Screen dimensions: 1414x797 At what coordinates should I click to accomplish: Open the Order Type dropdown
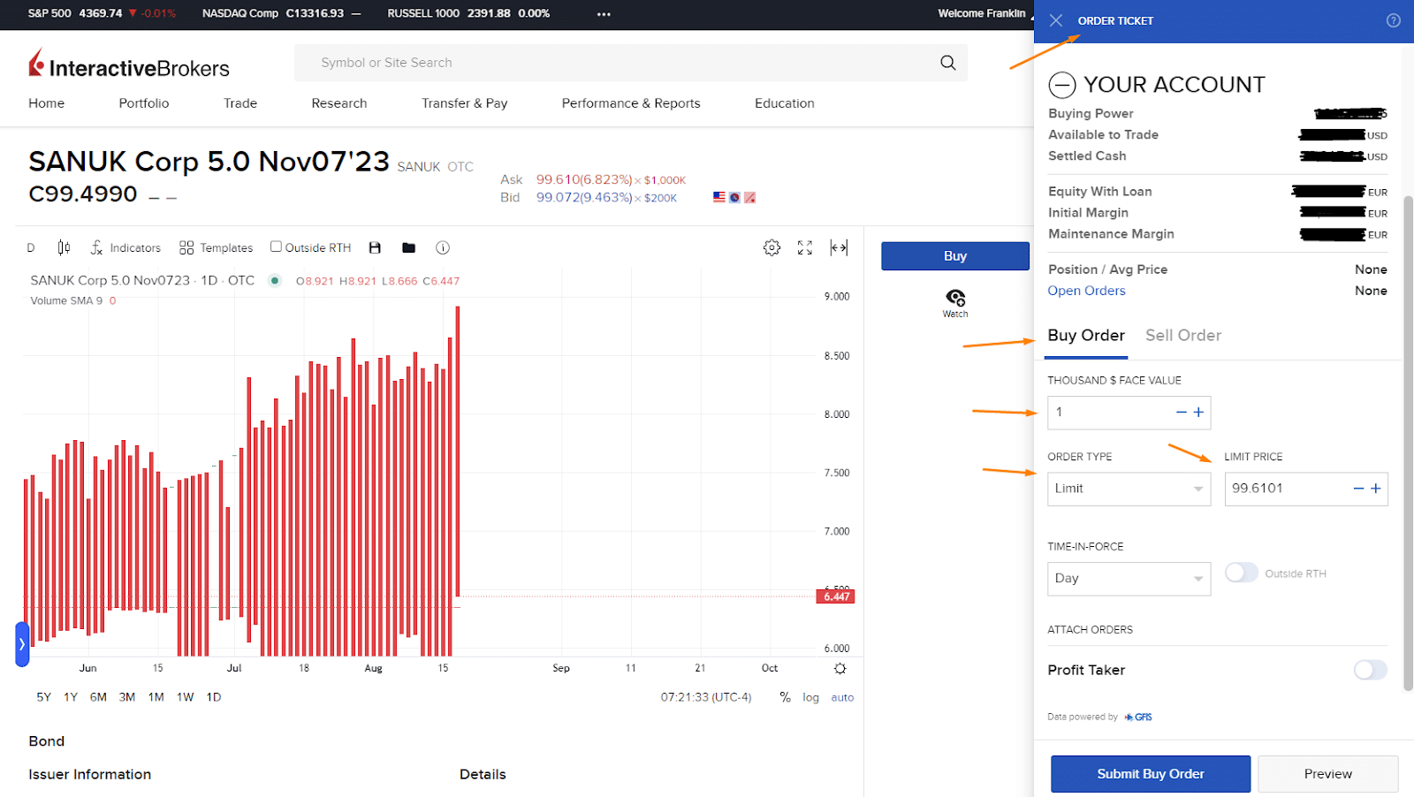coord(1129,489)
